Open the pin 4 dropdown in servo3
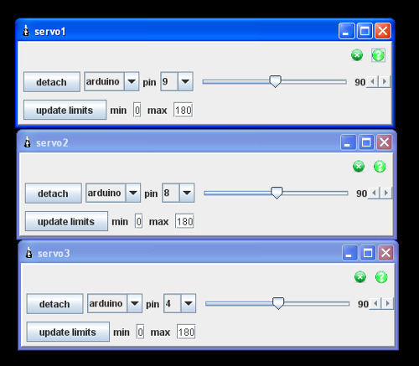This screenshot has width=419, height=366. click(x=189, y=303)
